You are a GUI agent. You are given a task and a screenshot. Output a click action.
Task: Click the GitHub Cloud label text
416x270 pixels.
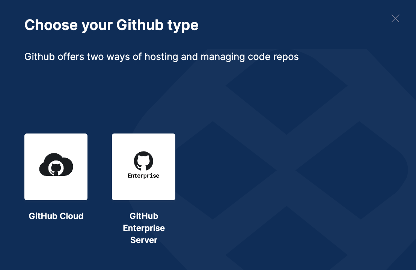[x=56, y=216]
